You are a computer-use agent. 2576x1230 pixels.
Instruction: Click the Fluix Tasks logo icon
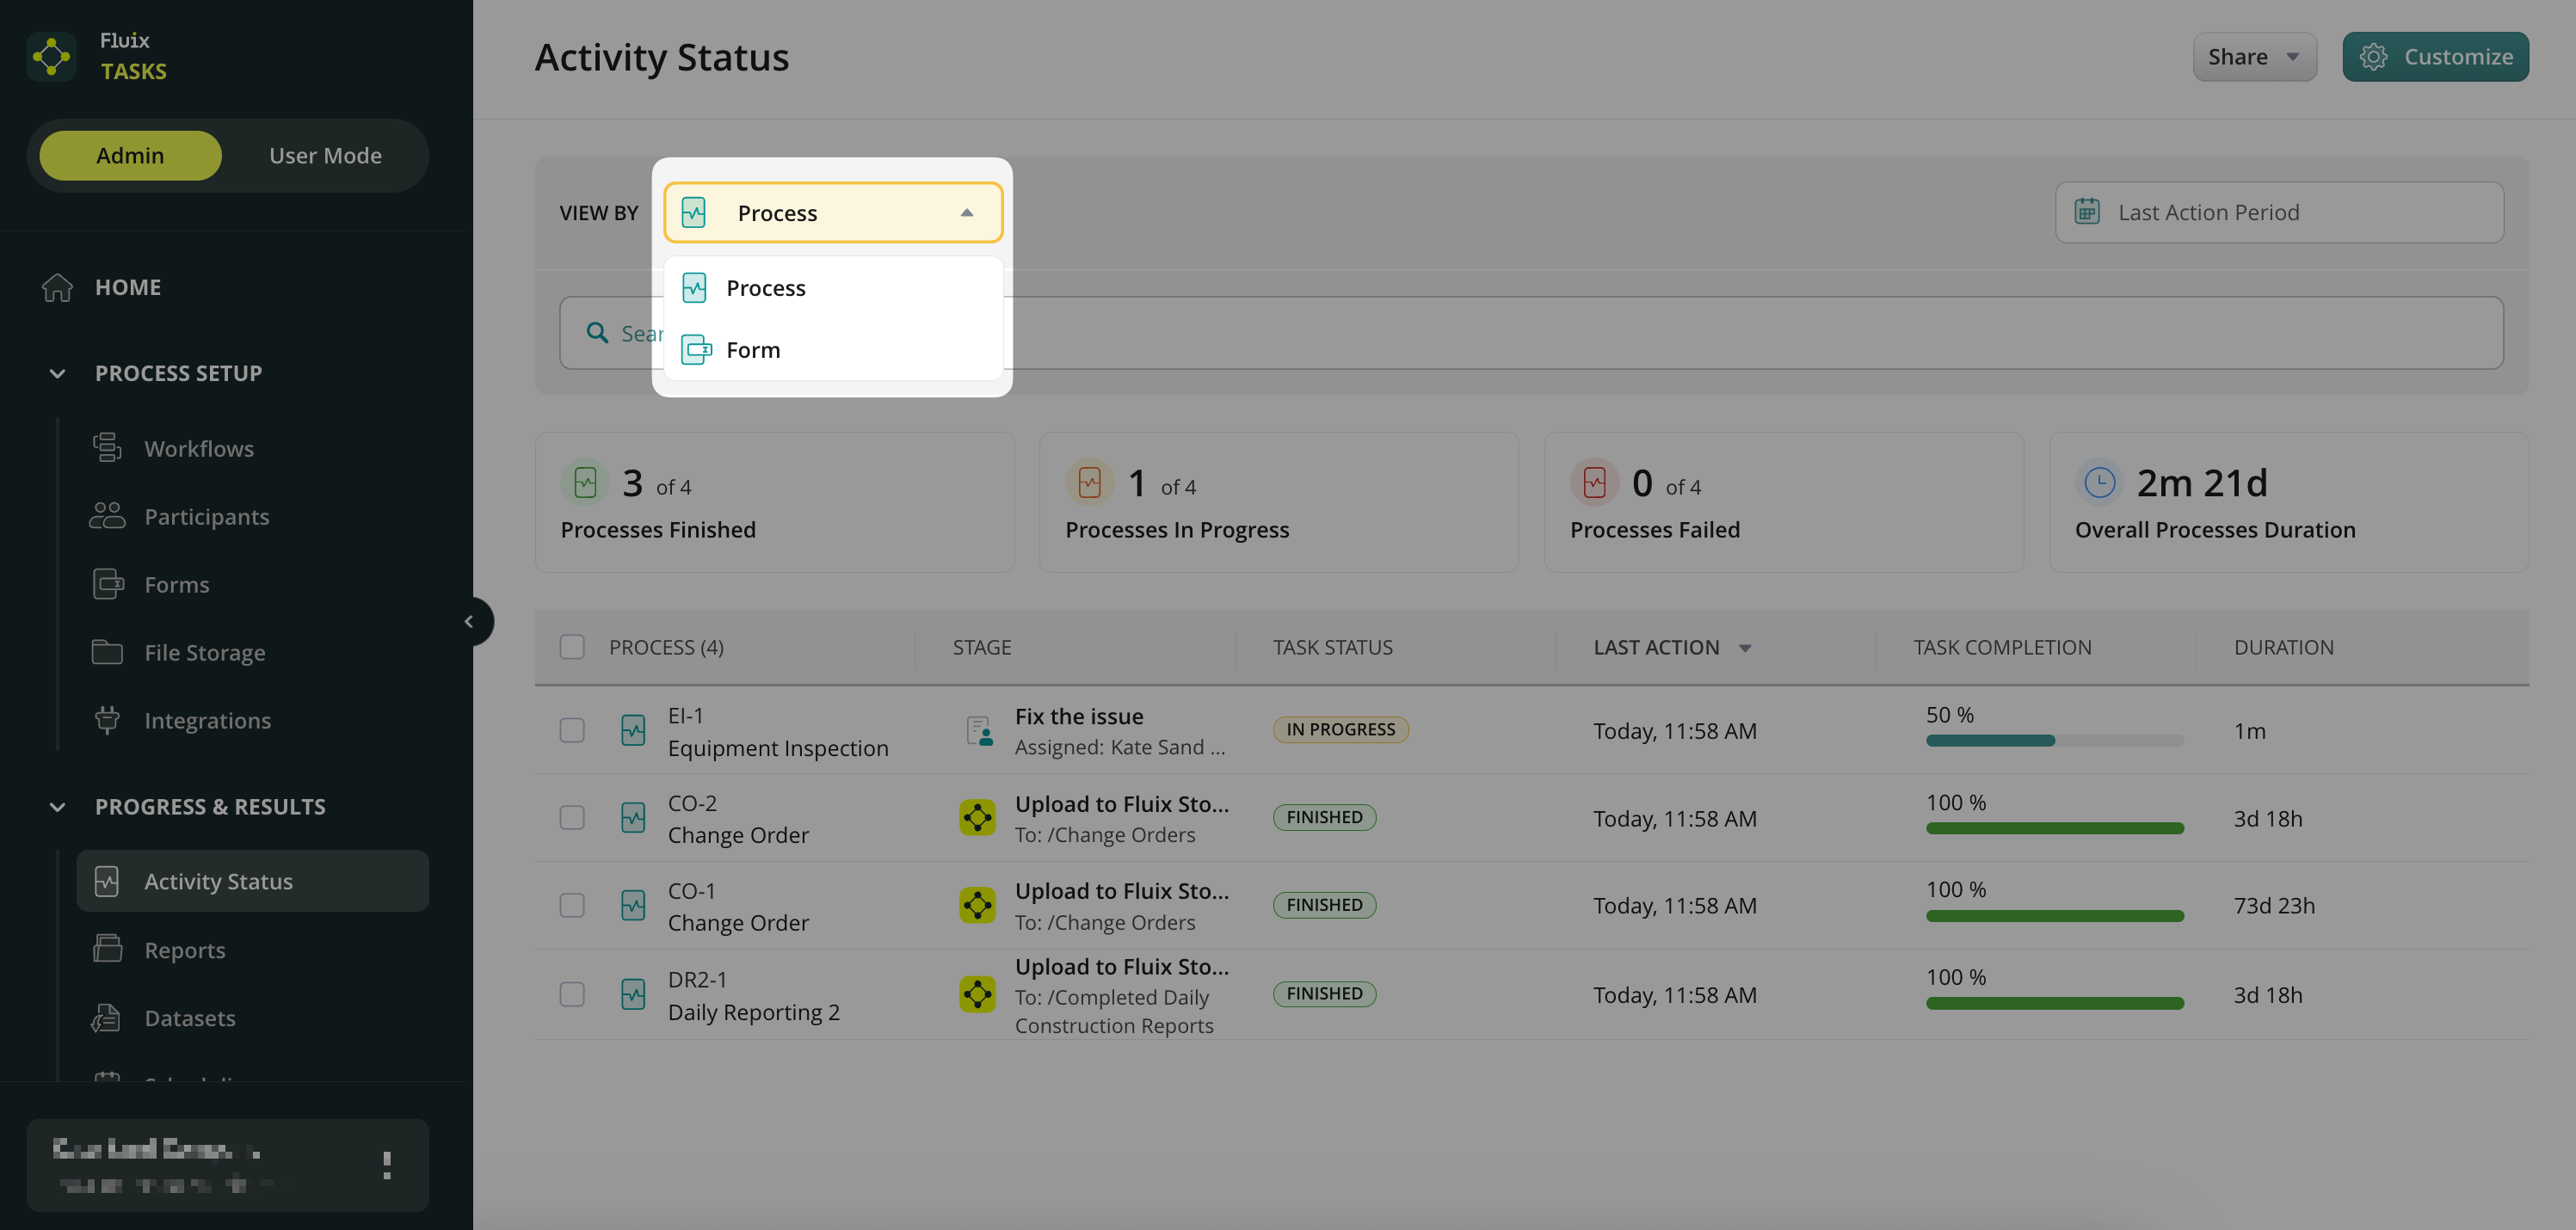51,57
